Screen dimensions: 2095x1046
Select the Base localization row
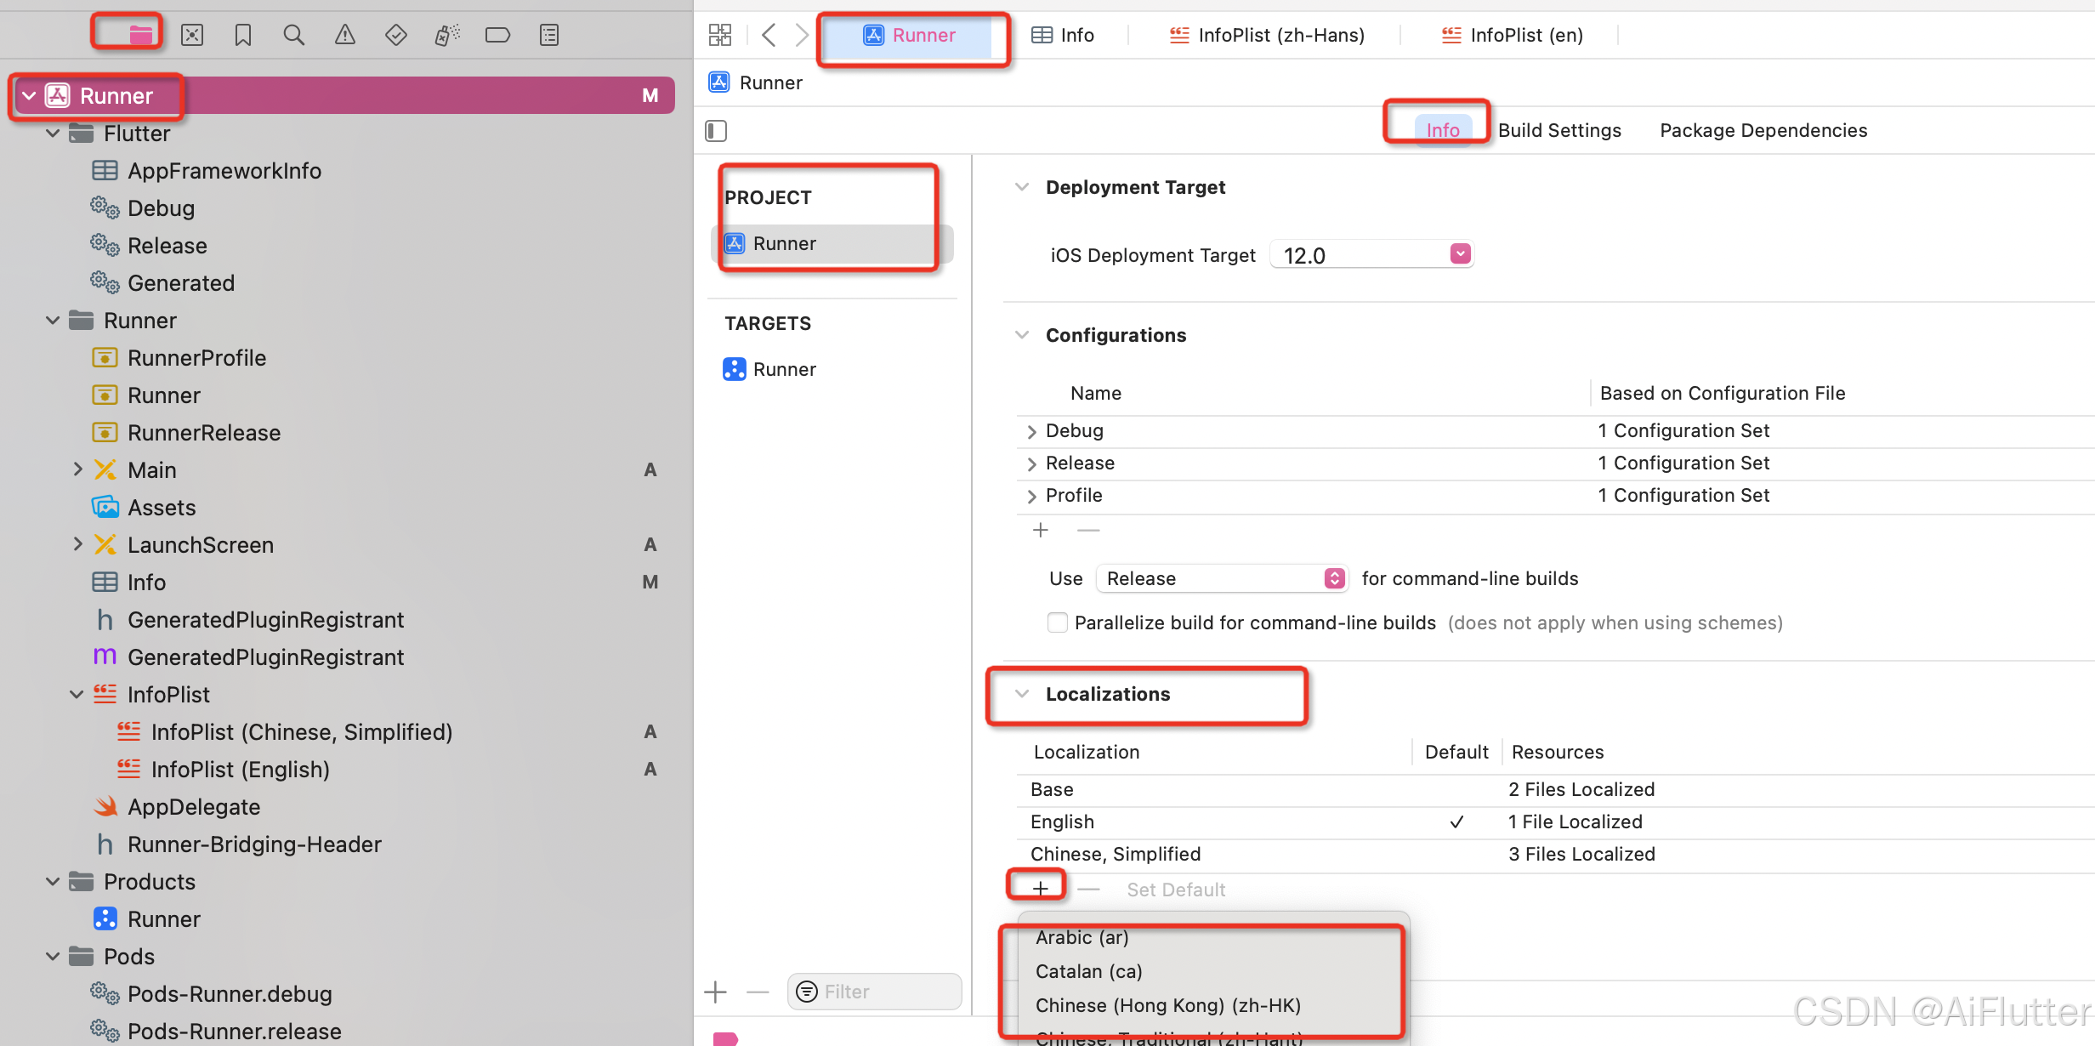(1555, 789)
